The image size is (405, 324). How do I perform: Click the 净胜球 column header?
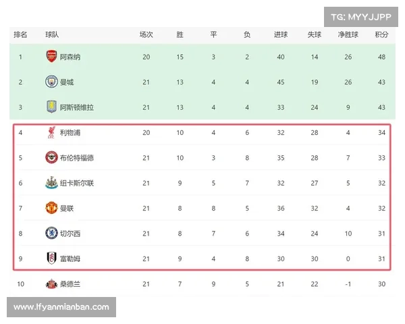click(x=347, y=34)
